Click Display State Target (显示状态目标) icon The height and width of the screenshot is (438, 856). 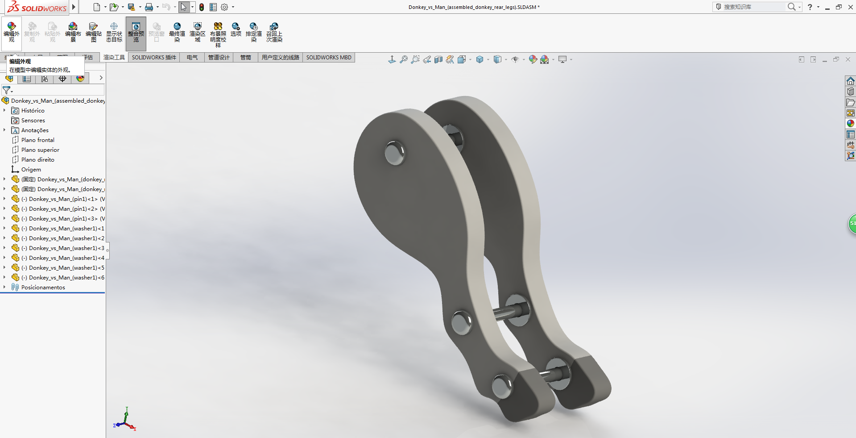[114, 32]
